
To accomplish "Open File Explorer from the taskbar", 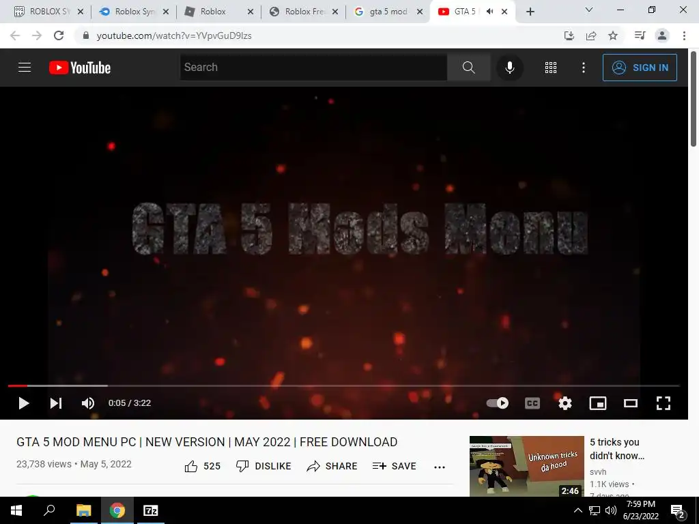I will click(x=83, y=510).
